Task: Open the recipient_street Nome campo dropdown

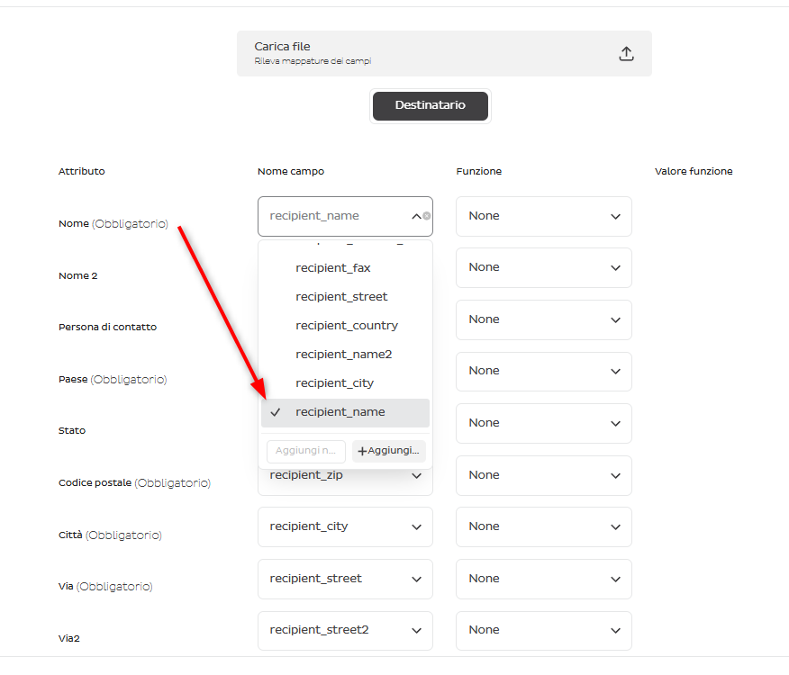Action: point(345,579)
